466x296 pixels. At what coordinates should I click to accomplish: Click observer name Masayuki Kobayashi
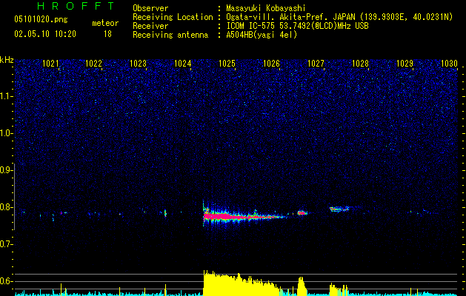tap(266, 8)
